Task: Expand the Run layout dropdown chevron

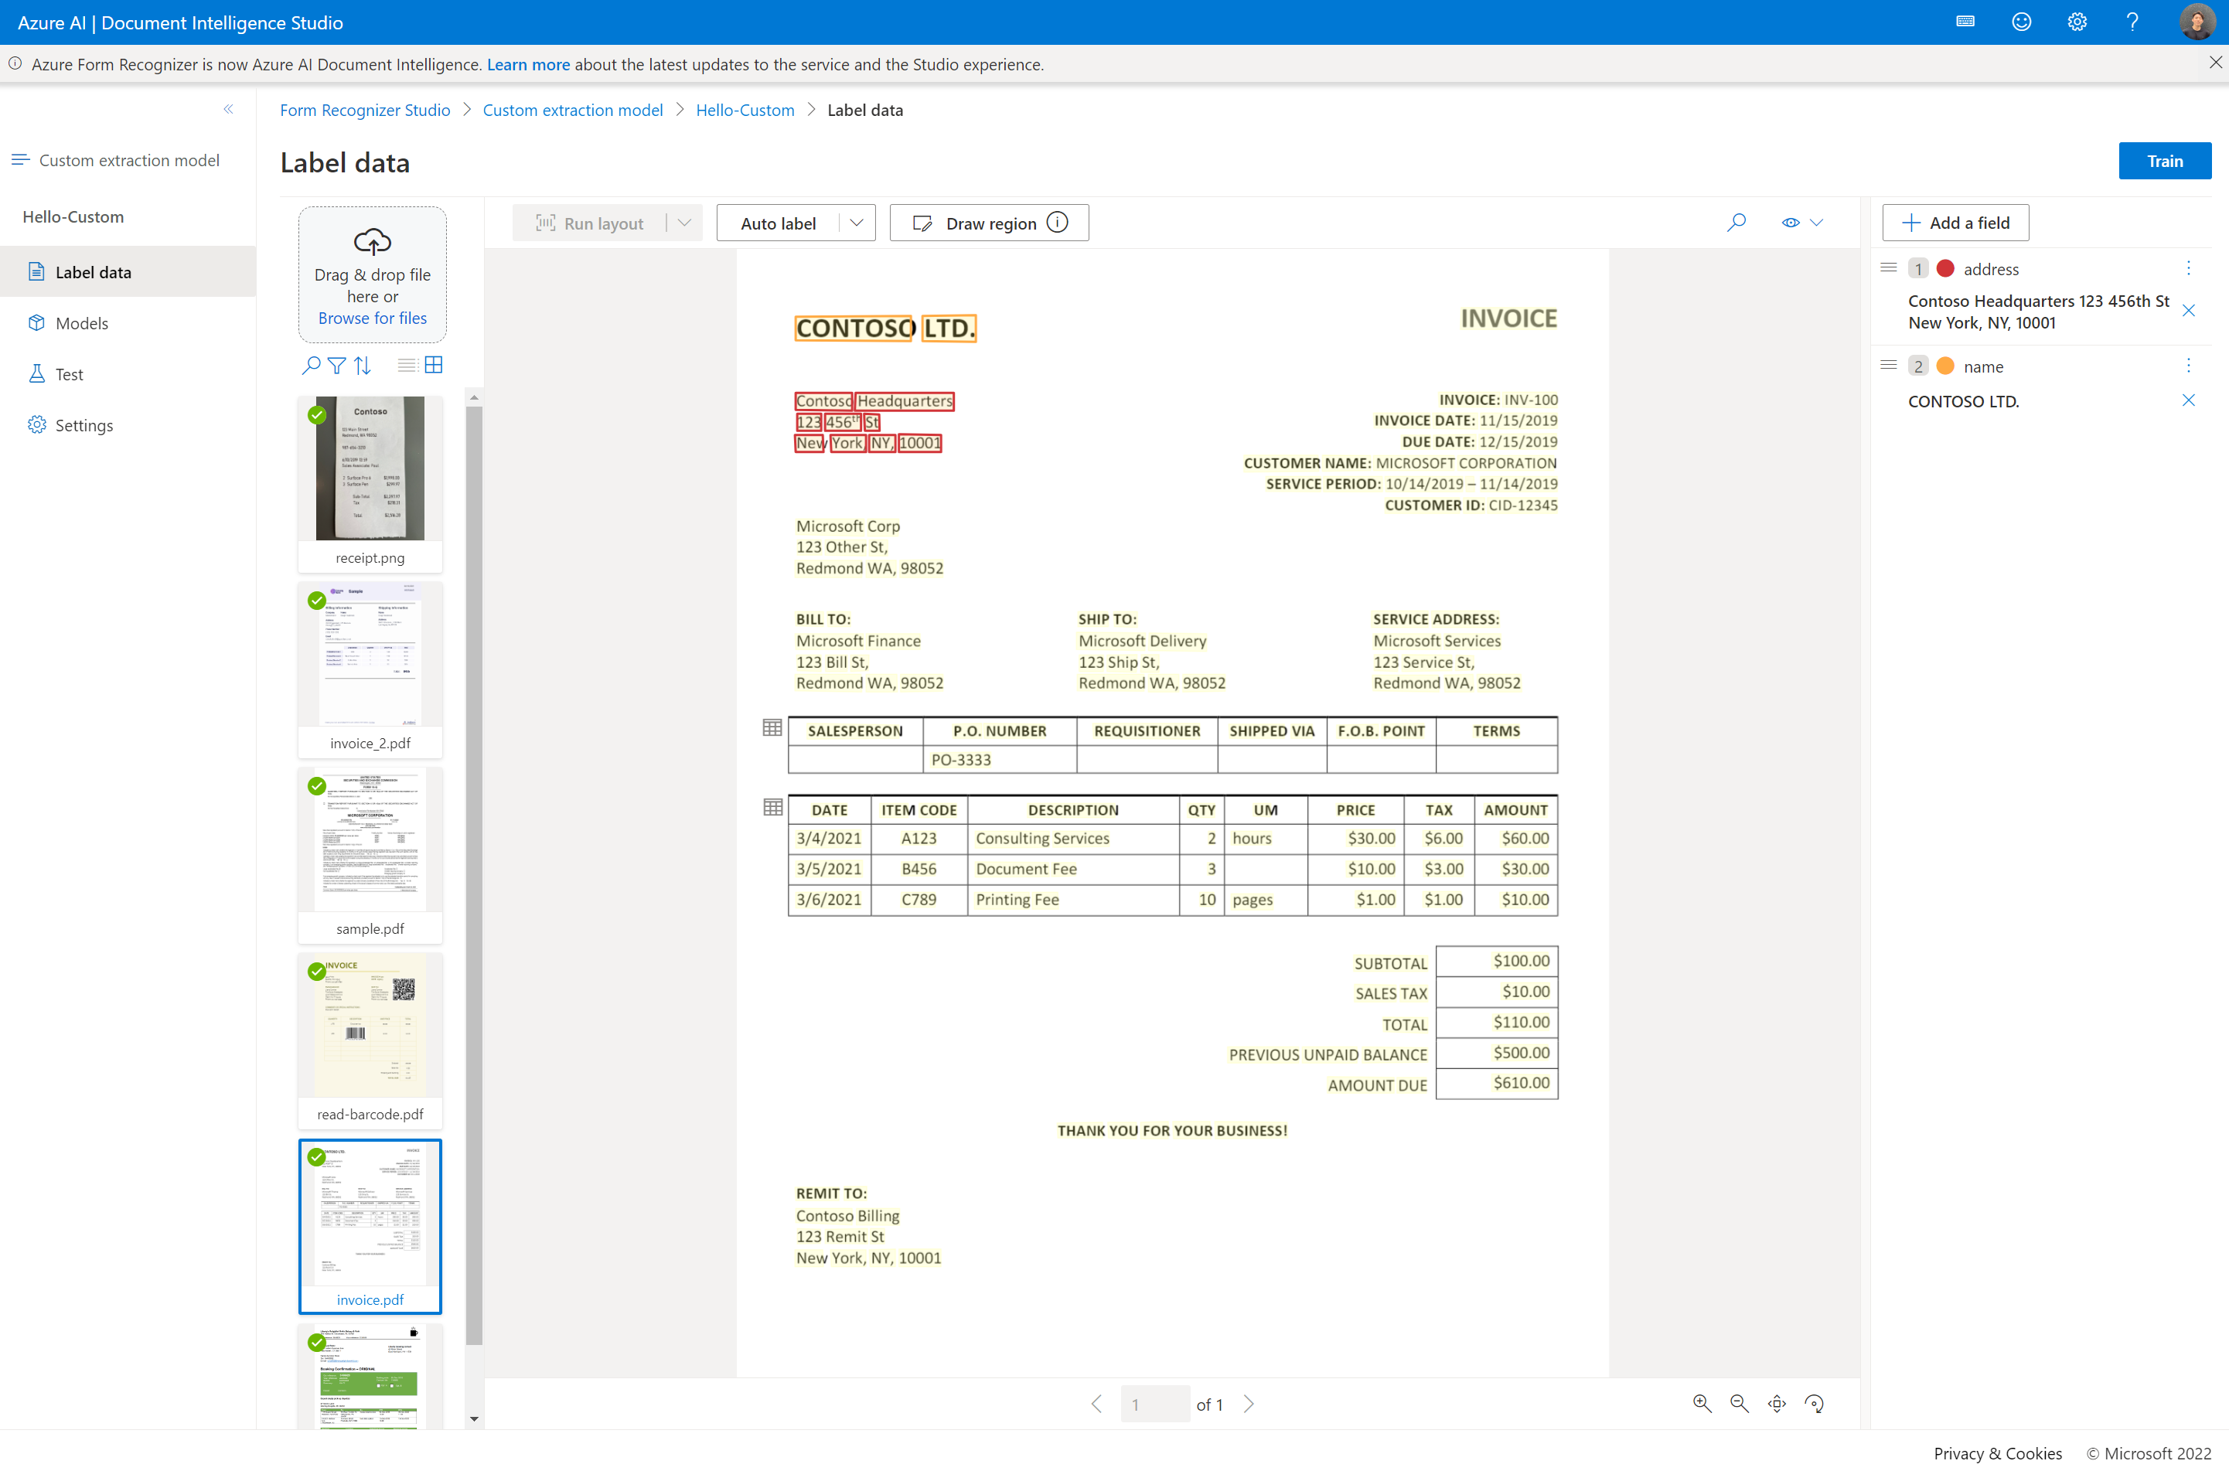Action: (x=684, y=223)
